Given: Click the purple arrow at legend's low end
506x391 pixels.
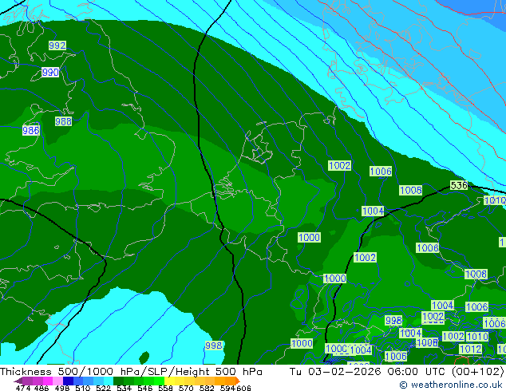Looking at the screenshot, I should point(18,381).
